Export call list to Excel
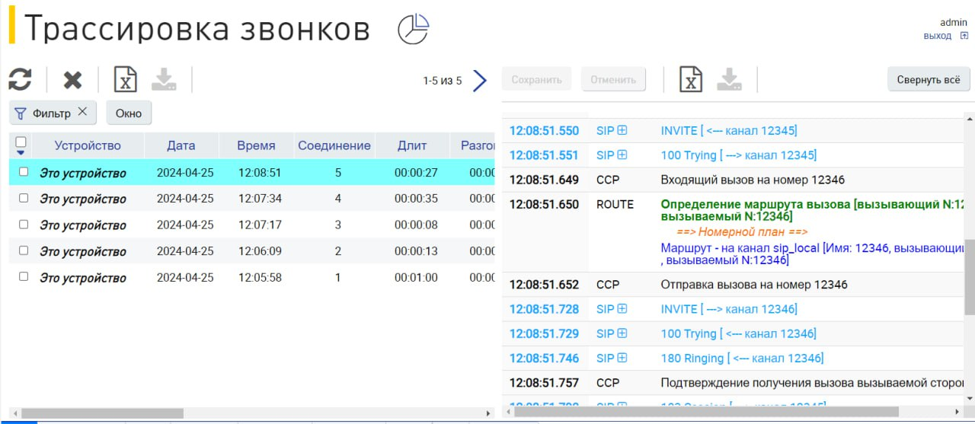The image size is (975, 424). click(126, 79)
